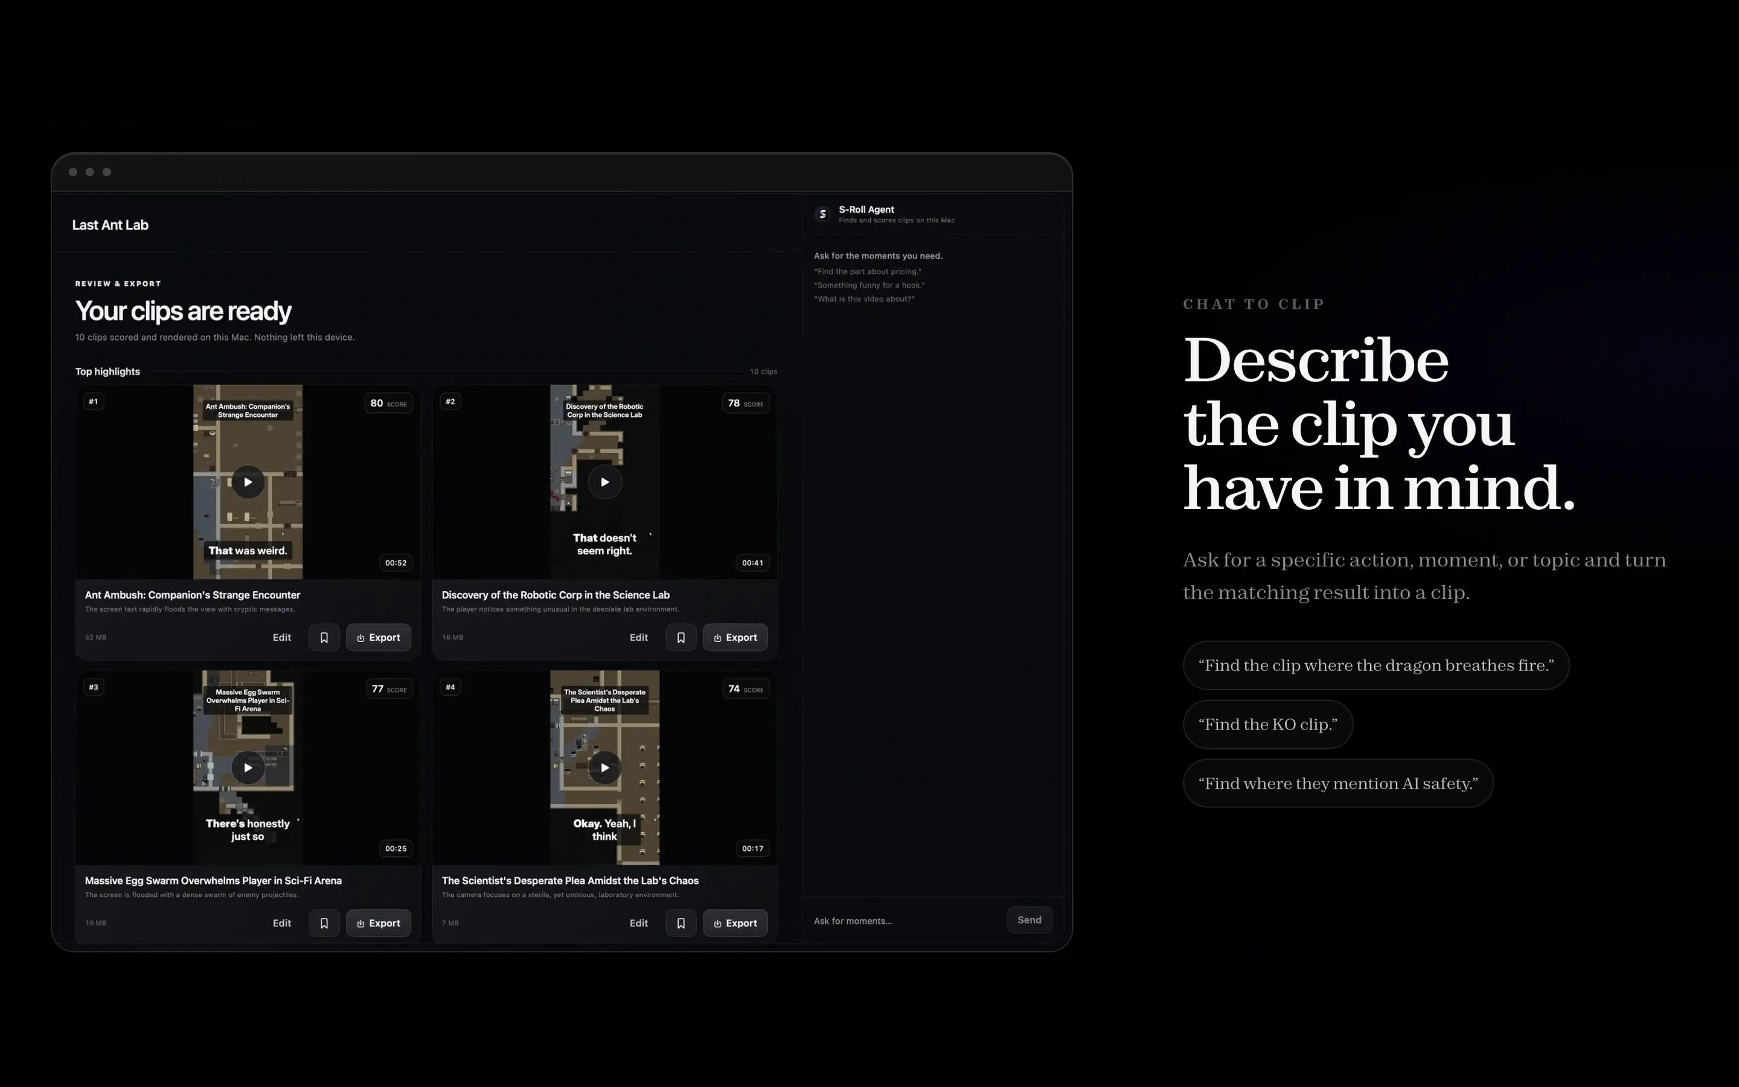Click the 00:52 duration label

point(396,563)
